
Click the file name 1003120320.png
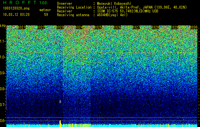coord(17,9)
